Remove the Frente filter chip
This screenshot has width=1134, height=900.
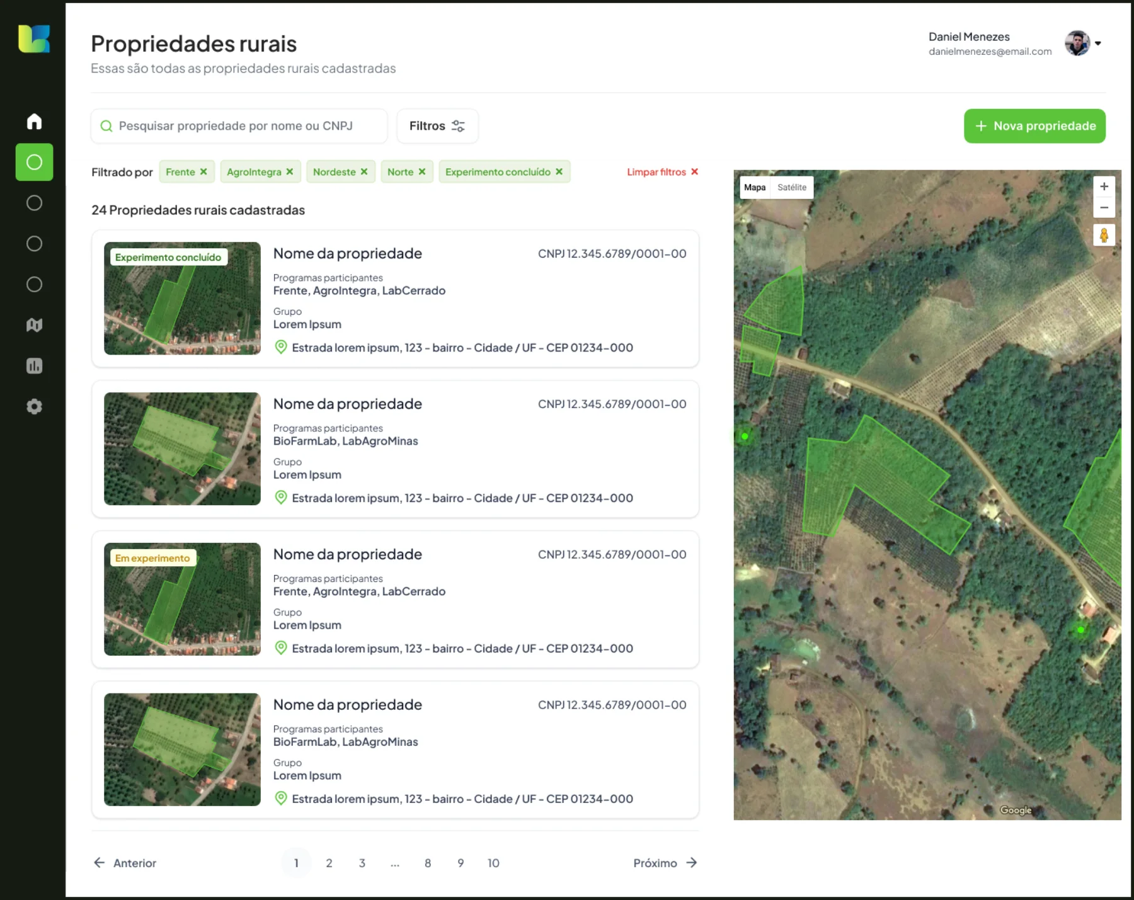click(x=203, y=171)
